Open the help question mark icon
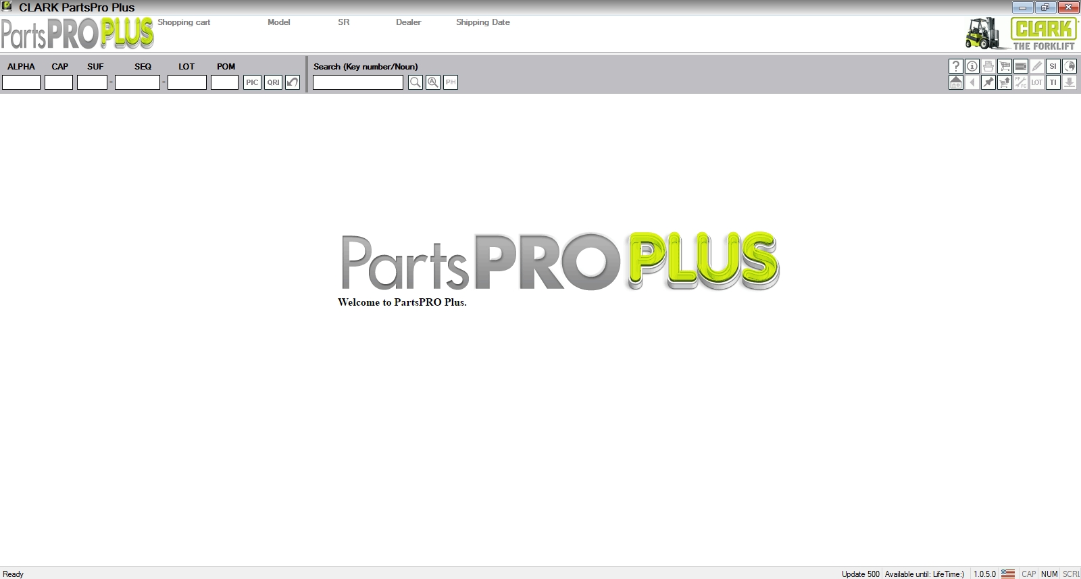The image size is (1081, 579). (x=956, y=66)
